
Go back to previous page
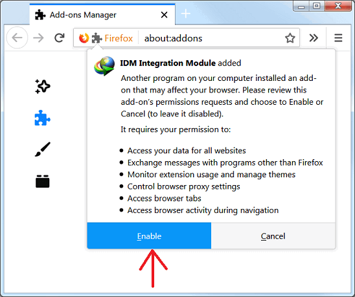tap(17, 38)
